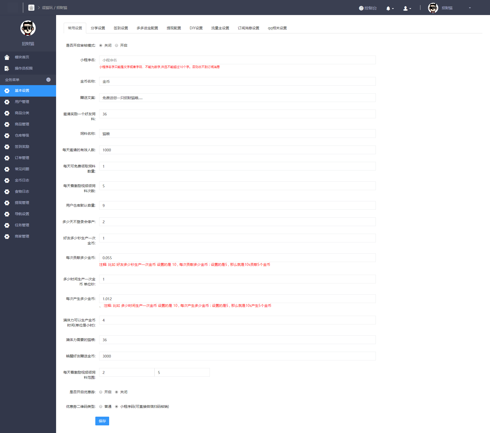Click the top-right 招财猫 avatar picture
The width and height of the screenshot is (490, 433).
(x=433, y=8)
